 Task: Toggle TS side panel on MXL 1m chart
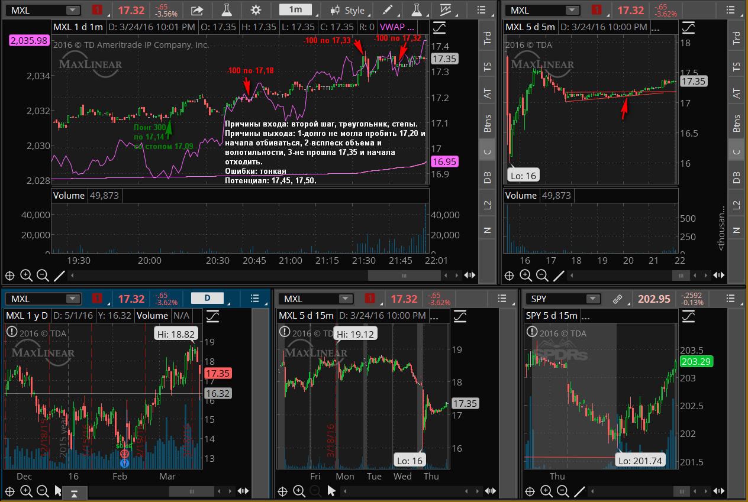click(x=488, y=67)
